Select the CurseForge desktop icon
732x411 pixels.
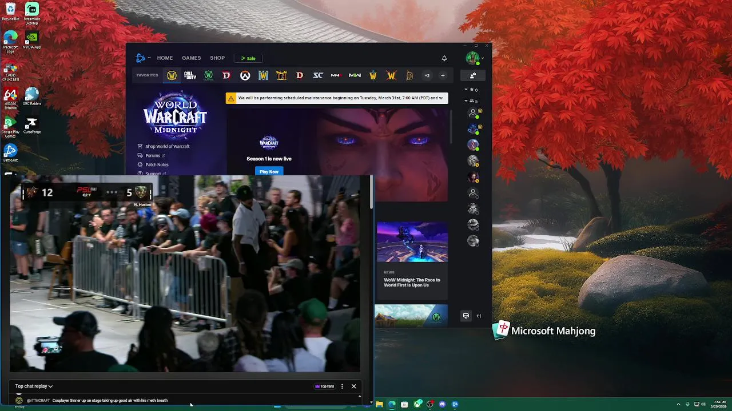[x=32, y=126]
